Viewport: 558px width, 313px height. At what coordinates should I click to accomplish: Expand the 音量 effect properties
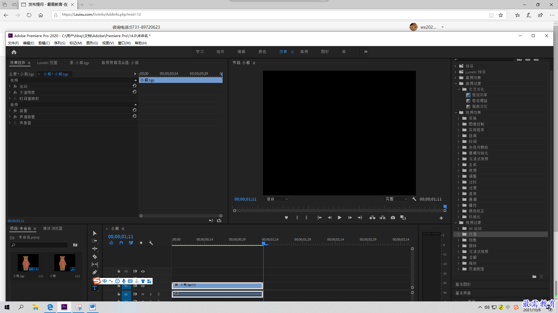coord(10,111)
